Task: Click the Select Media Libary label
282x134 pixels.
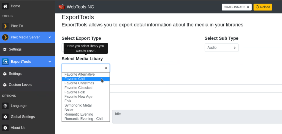Action: coord(82,59)
